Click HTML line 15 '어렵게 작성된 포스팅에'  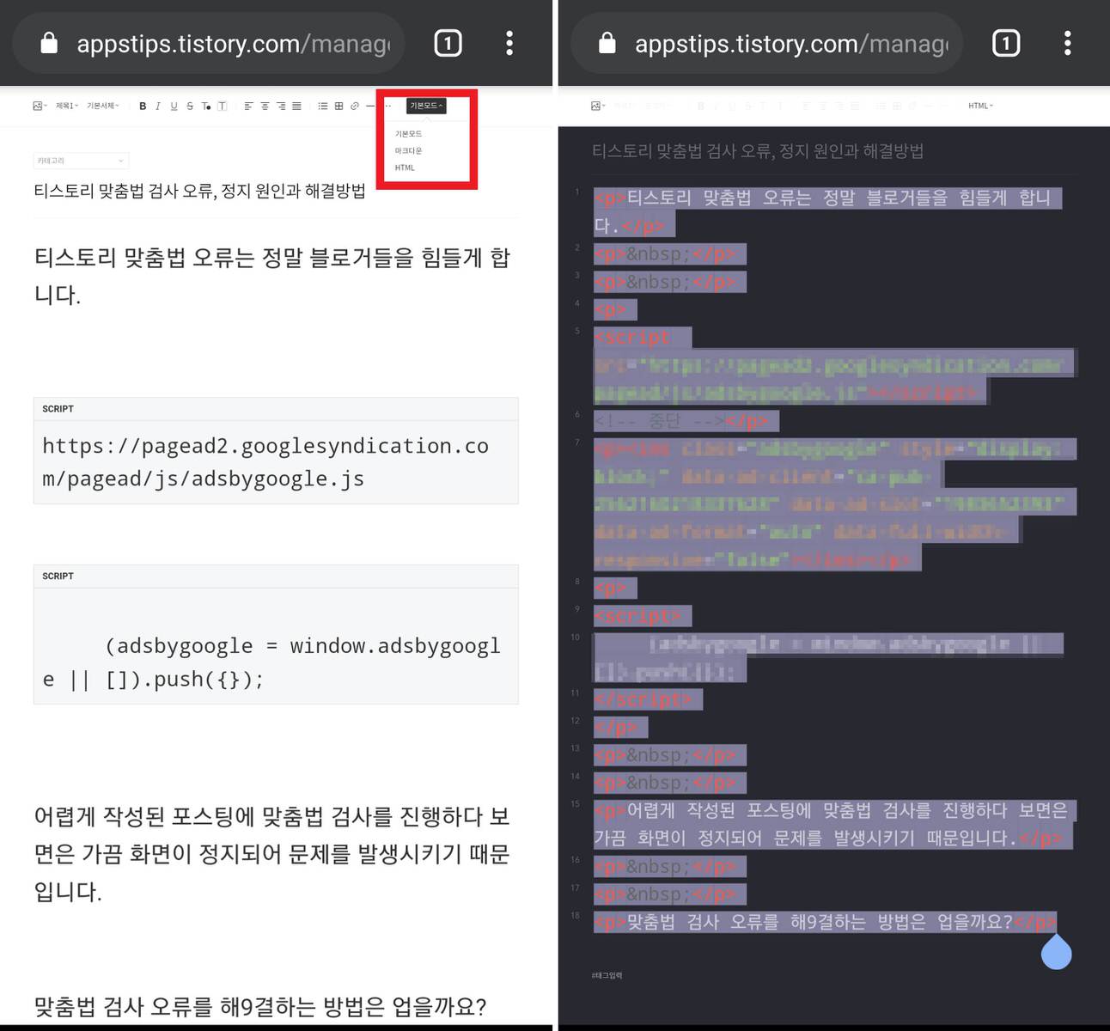(833, 824)
